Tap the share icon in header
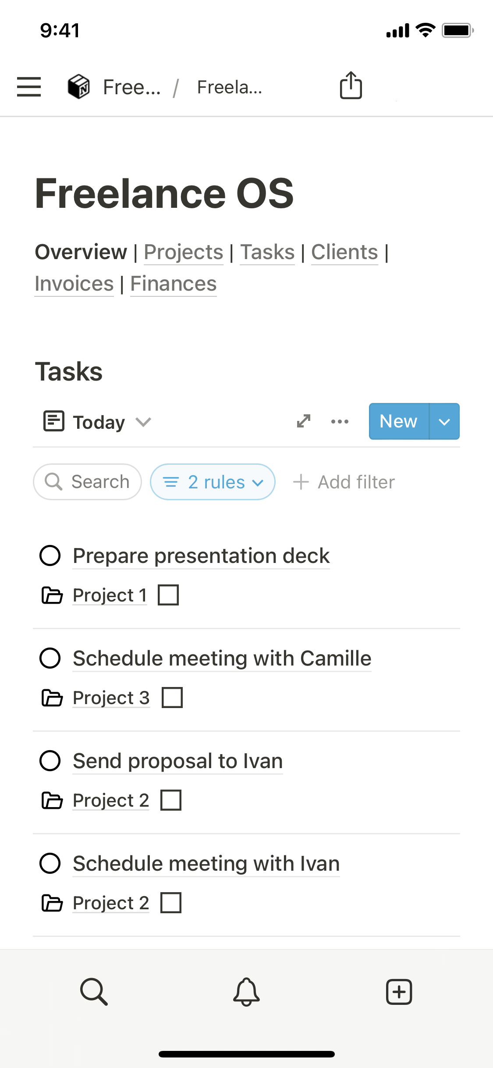493x1068 pixels. pos(351,85)
